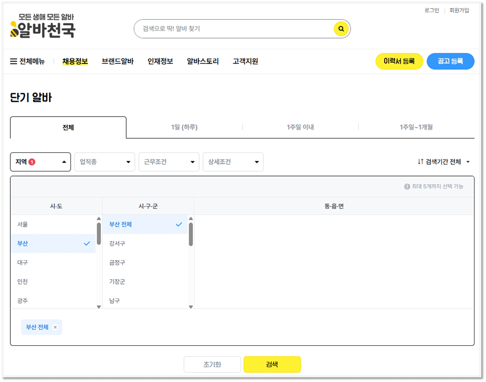The image size is (486, 382).
Task: Click the magnifying glass search icon
Action: [341, 29]
